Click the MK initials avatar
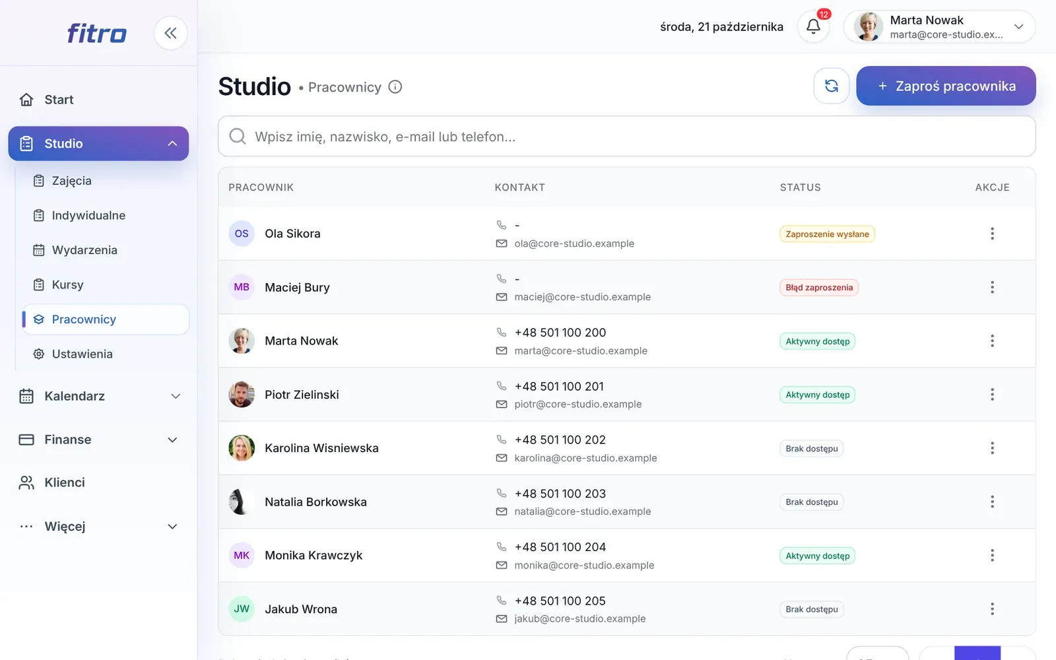This screenshot has height=660, width=1056. point(242,556)
